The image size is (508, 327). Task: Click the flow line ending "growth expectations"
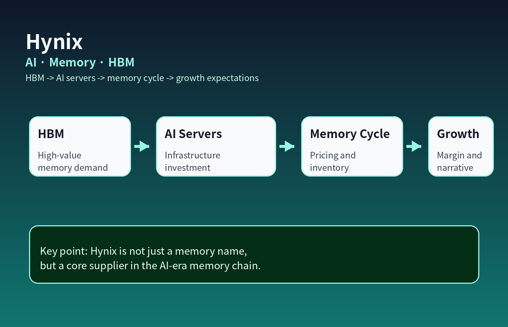(142, 78)
